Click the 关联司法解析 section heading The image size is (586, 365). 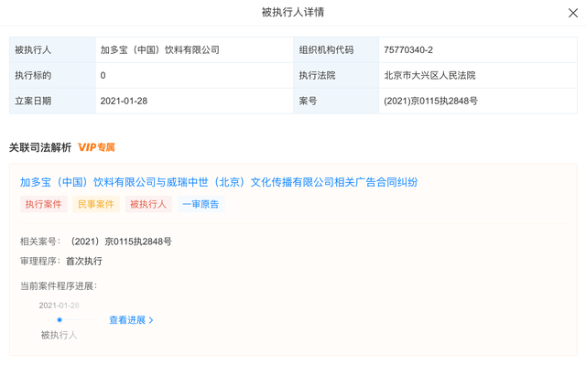(40, 147)
